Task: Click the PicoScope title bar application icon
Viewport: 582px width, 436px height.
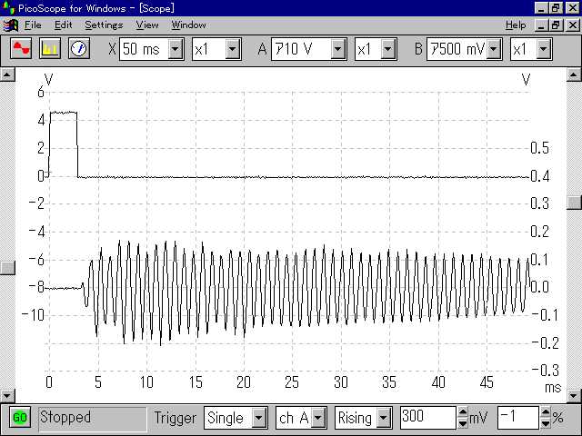Action: click(x=8, y=8)
